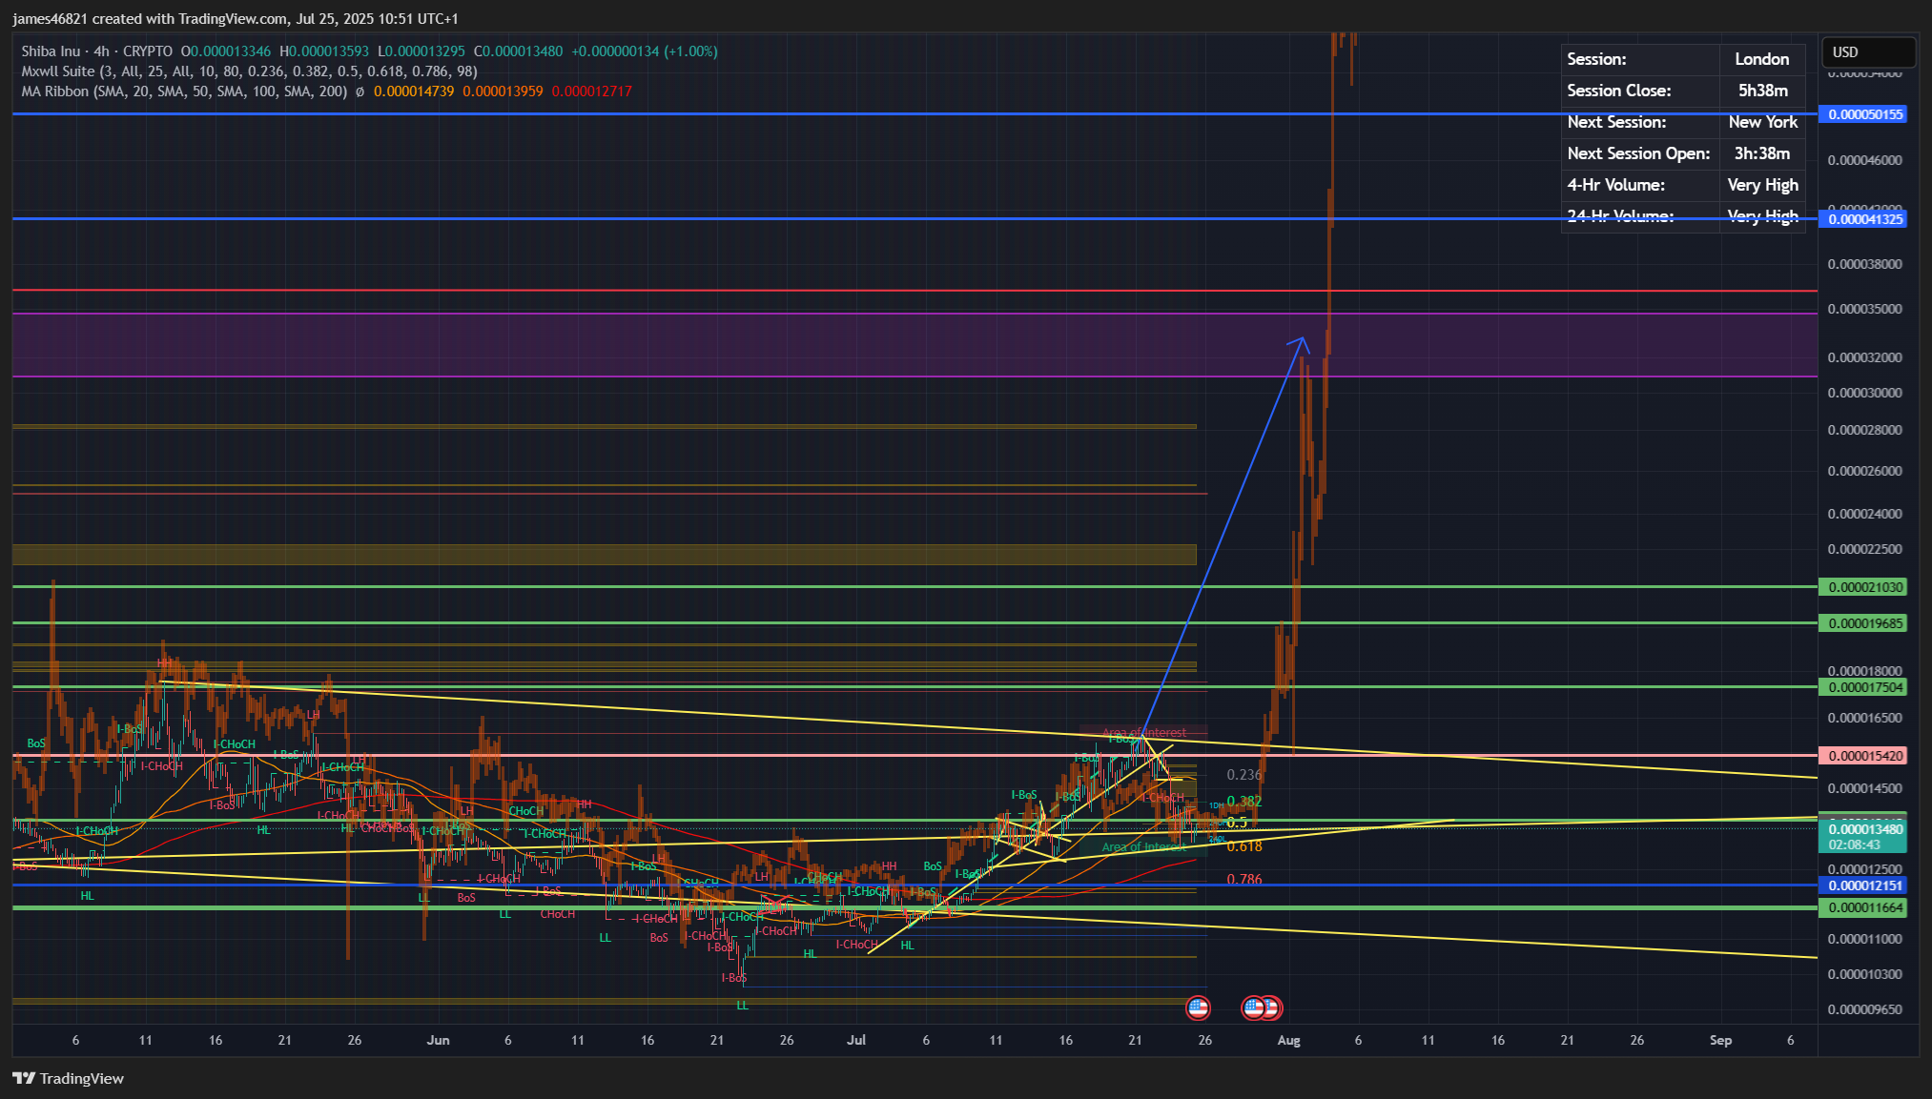Click the 0.786 Fibonacci level label
Screen dimensions: 1932x1099
click(1243, 880)
